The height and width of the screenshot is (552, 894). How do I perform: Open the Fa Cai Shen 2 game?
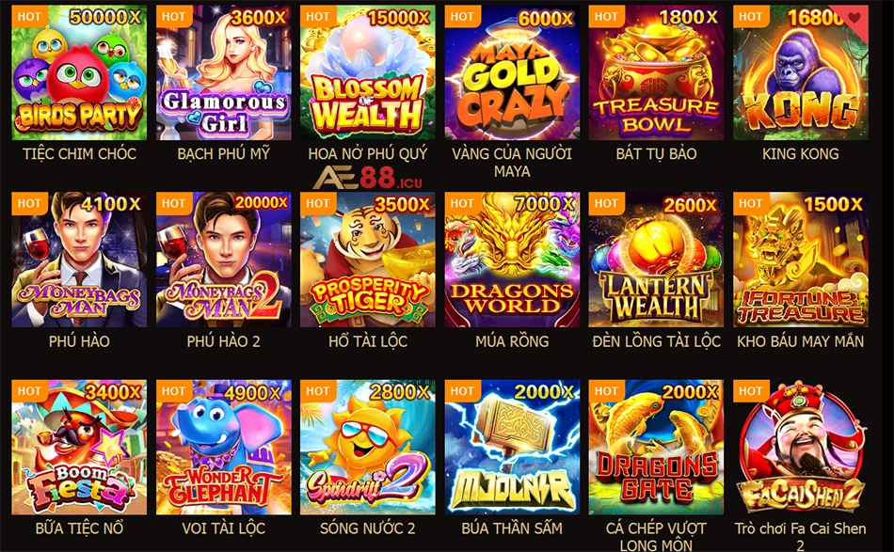click(x=801, y=448)
